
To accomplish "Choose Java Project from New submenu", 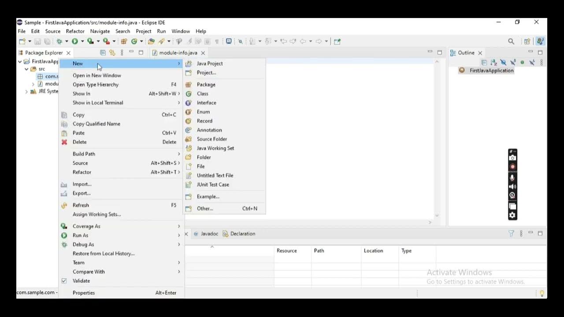I will click(224, 64).
